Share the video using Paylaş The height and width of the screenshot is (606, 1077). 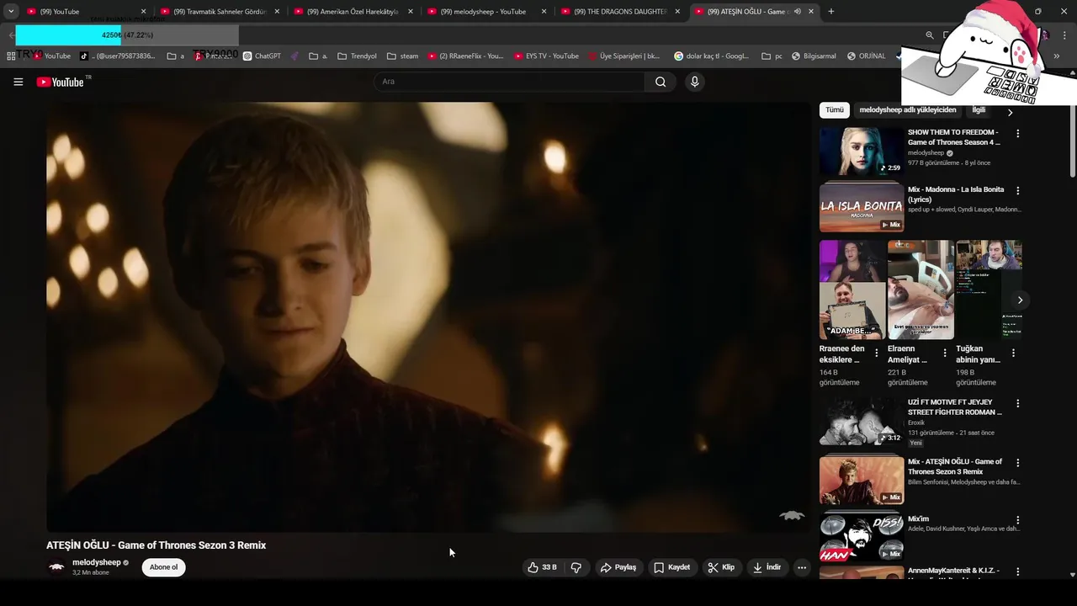click(x=618, y=567)
